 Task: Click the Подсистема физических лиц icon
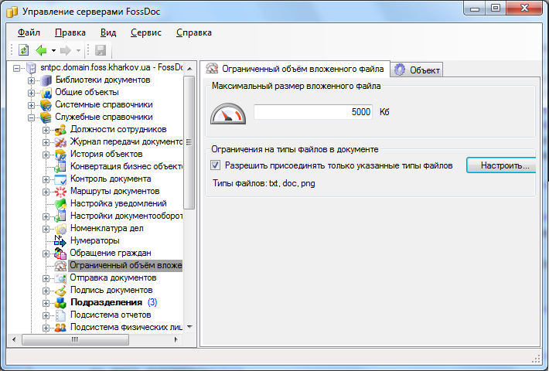click(60, 328)
